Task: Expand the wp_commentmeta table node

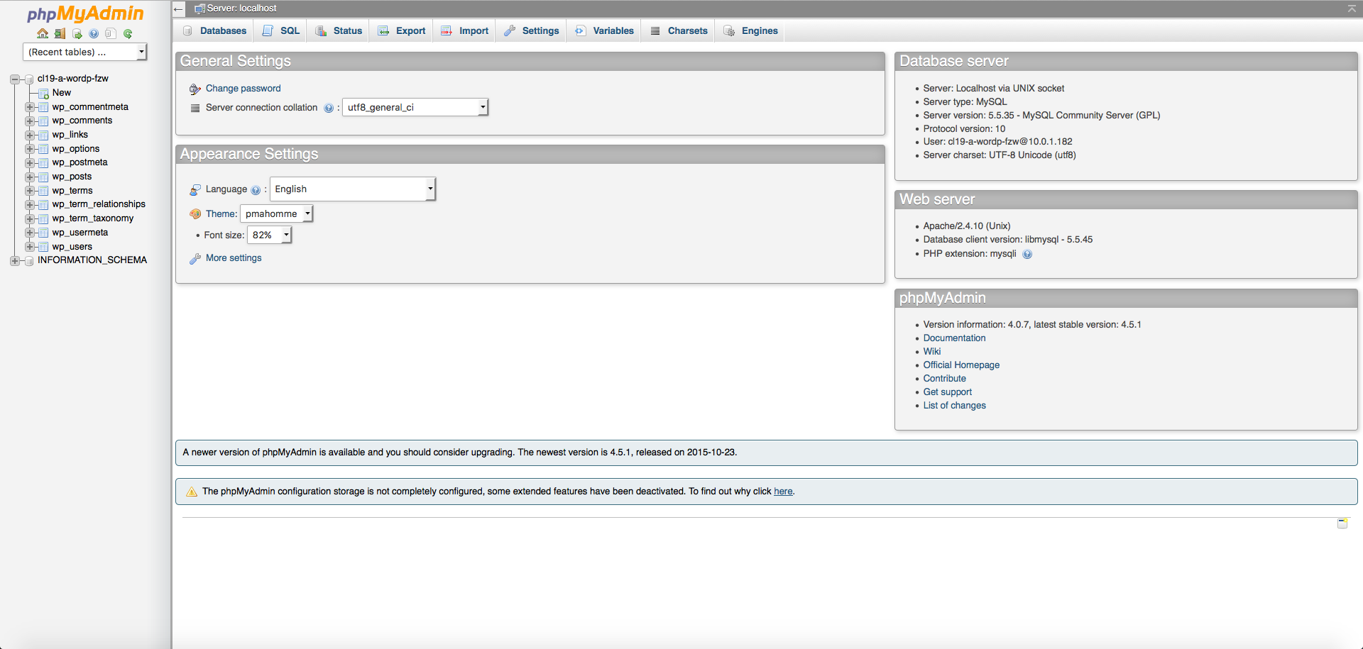Action: pos(30,107)
